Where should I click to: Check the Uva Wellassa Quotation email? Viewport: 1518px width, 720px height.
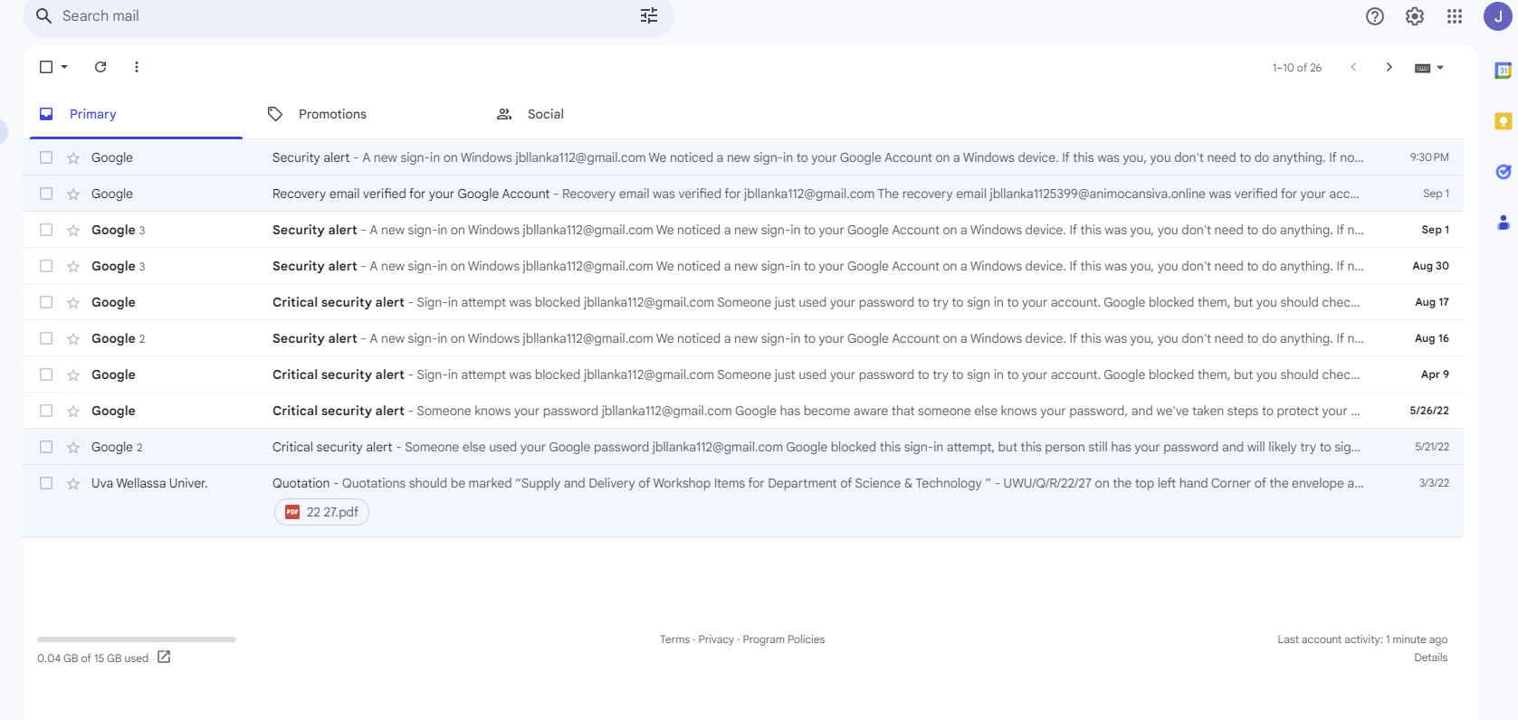coord(46,483)
